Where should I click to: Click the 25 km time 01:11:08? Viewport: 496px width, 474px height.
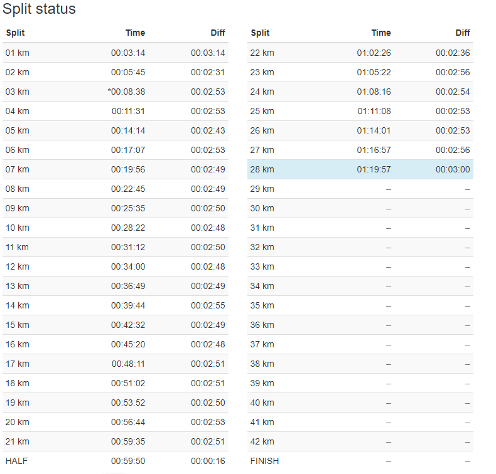click(x=374, y=111)
